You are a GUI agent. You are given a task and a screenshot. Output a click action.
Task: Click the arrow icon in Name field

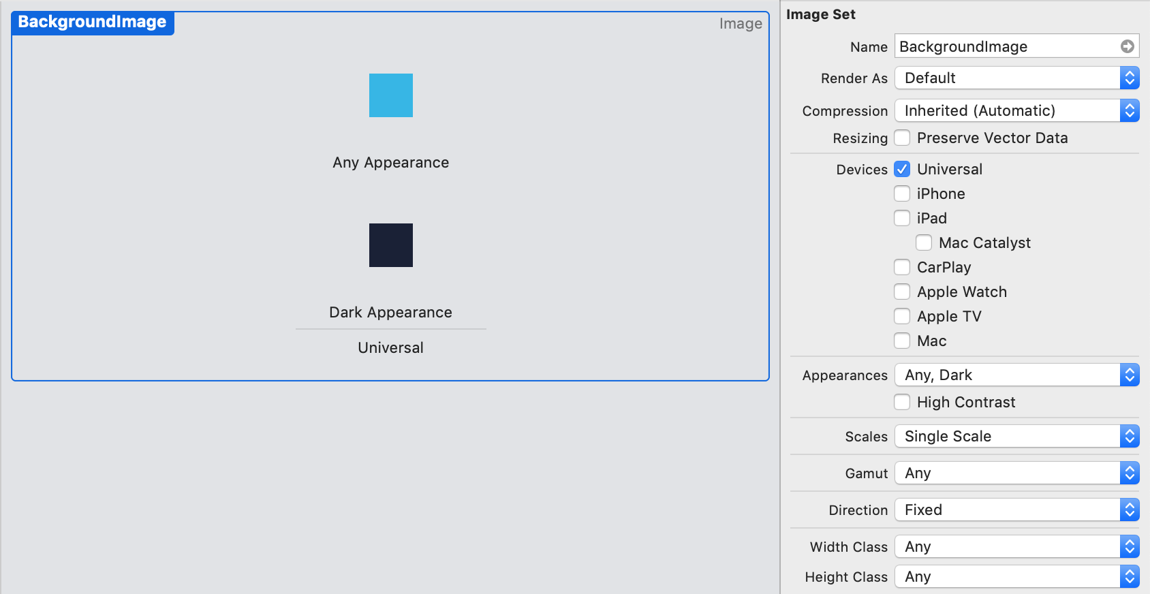(x=1128, y=46)
